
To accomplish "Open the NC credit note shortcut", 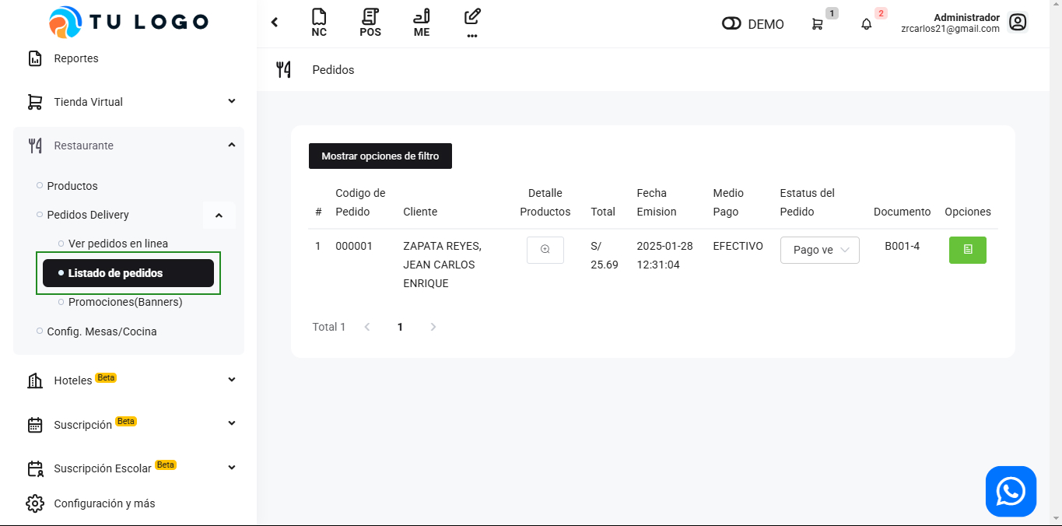I will click(319, 23).
